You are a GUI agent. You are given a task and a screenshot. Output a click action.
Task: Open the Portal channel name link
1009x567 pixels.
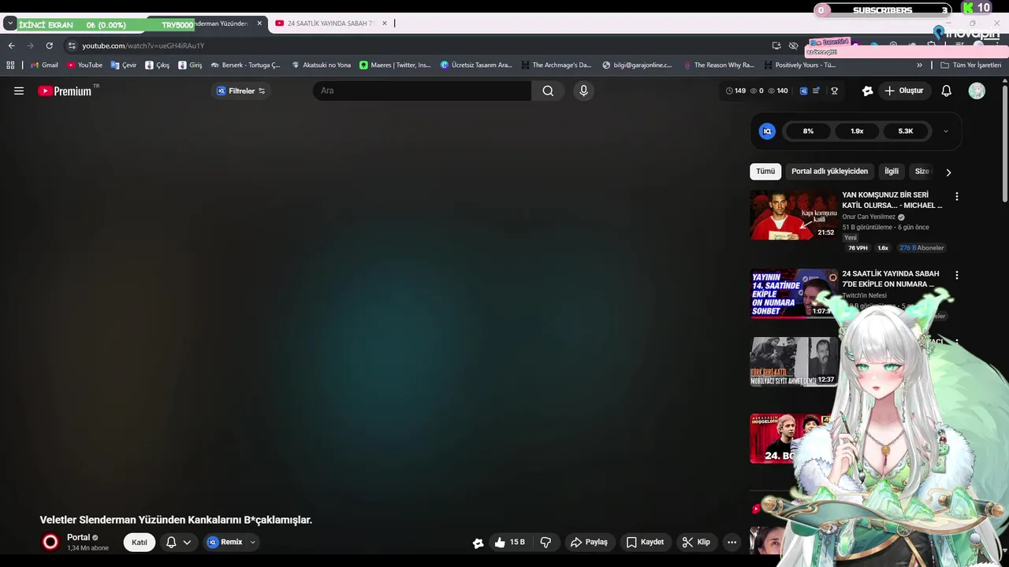point(78,537)
